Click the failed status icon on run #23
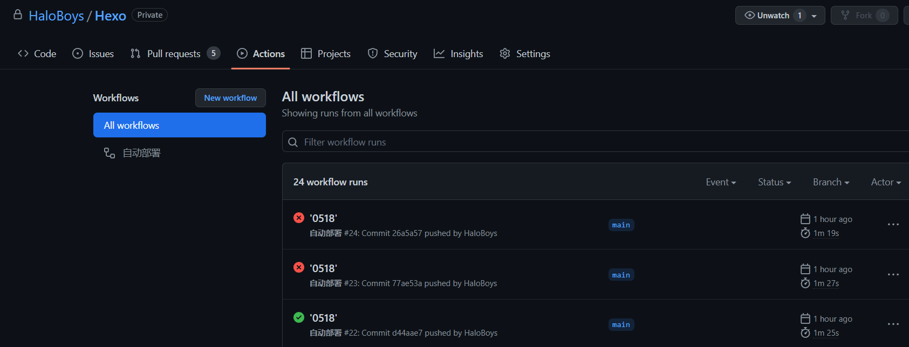This screenshot has height=347, width=909. pos(298,267)
